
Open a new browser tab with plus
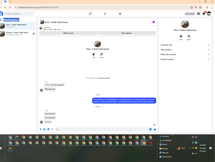[11, 2]
